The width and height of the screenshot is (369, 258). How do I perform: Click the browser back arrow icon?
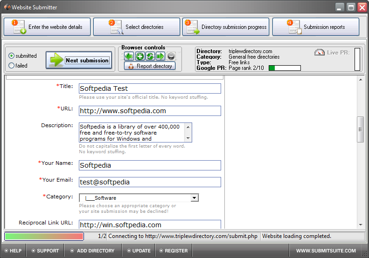[129, 56]
